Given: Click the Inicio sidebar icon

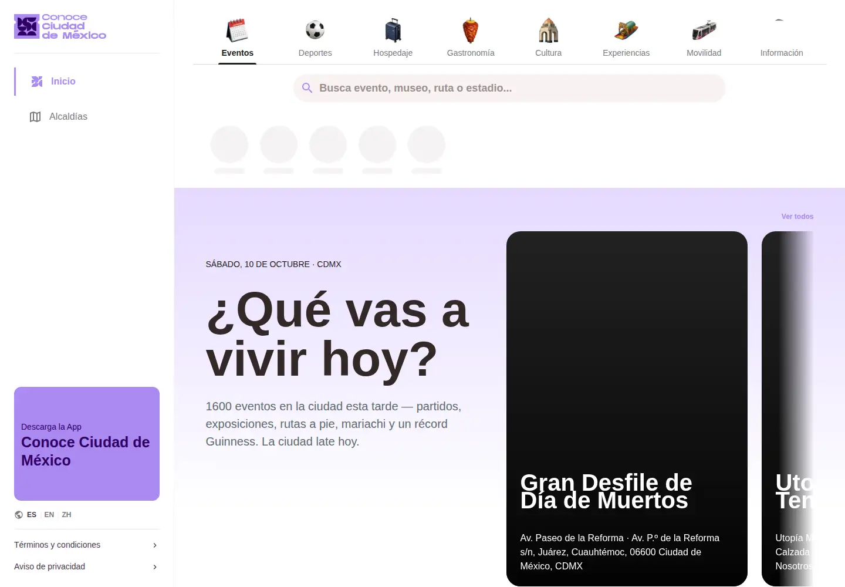Looking at the screenshot, I should pyautogui.click(x=37, y=82).
